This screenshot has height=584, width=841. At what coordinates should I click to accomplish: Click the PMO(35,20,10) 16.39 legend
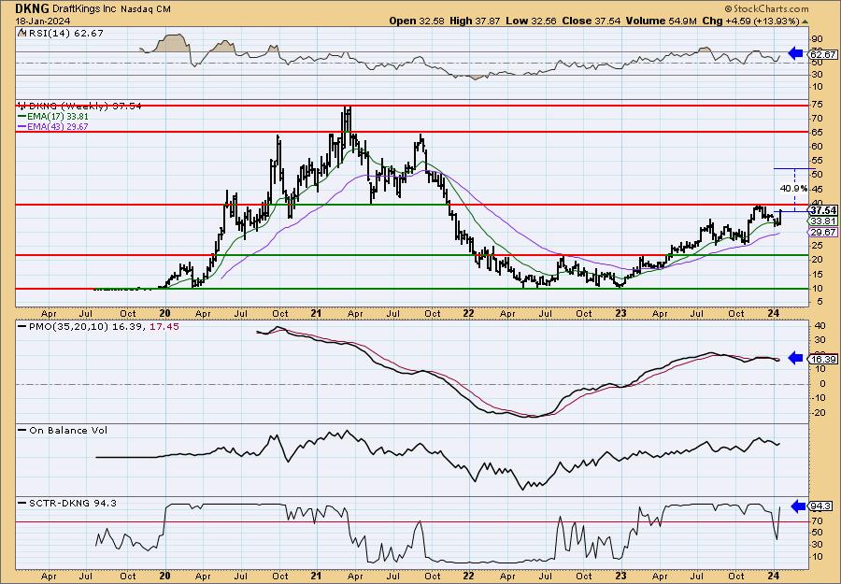(84, 327)
